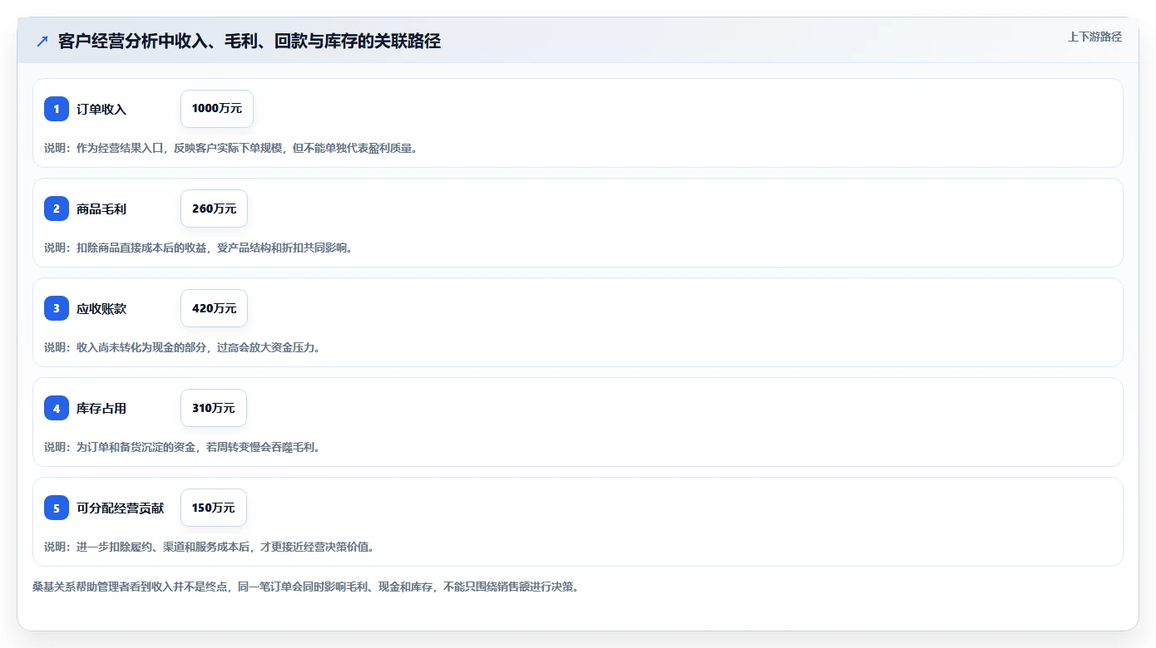Click the page title 客户经营分析中收入、毛利、回款与库存的关联路径

(249, 42)
